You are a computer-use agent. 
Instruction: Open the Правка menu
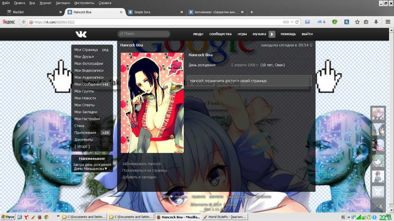pyautogui.click(x=19, y=3)
